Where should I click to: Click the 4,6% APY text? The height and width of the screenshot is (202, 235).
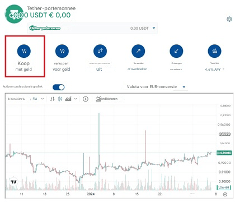tap(213, 70)
